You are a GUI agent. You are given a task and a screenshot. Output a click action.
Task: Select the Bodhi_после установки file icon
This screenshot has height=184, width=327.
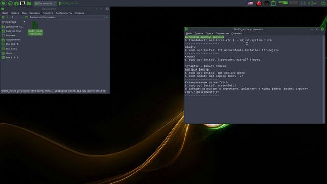pyautogui.click(x=35, y=29)
